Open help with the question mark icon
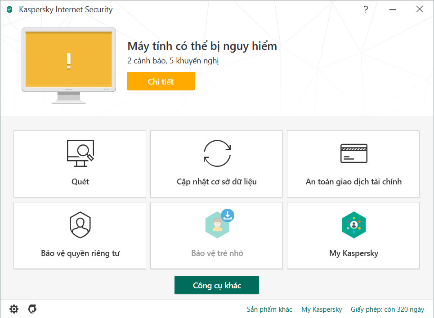 coord(366,9)
